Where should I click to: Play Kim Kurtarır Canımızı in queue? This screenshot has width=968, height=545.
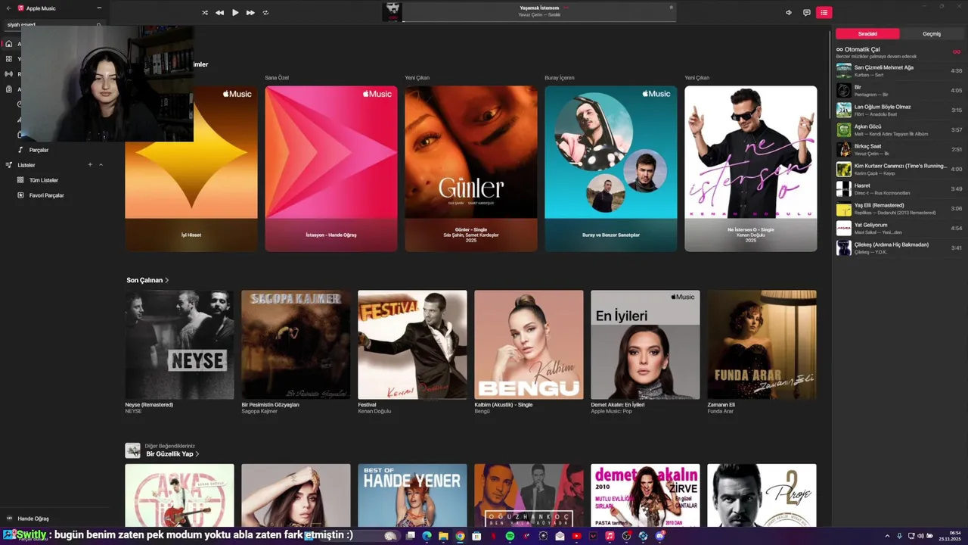[x=899, y=169]
